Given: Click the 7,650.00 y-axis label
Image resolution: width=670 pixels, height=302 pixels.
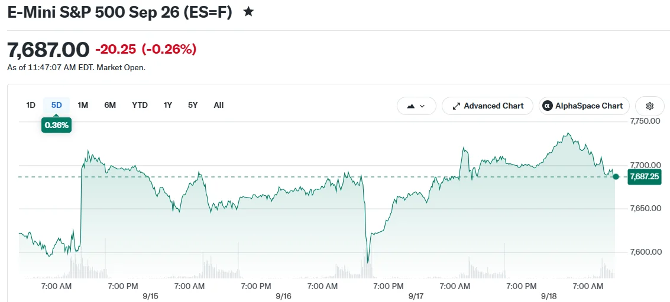Looking at the screenshot, I should [646, 208].
